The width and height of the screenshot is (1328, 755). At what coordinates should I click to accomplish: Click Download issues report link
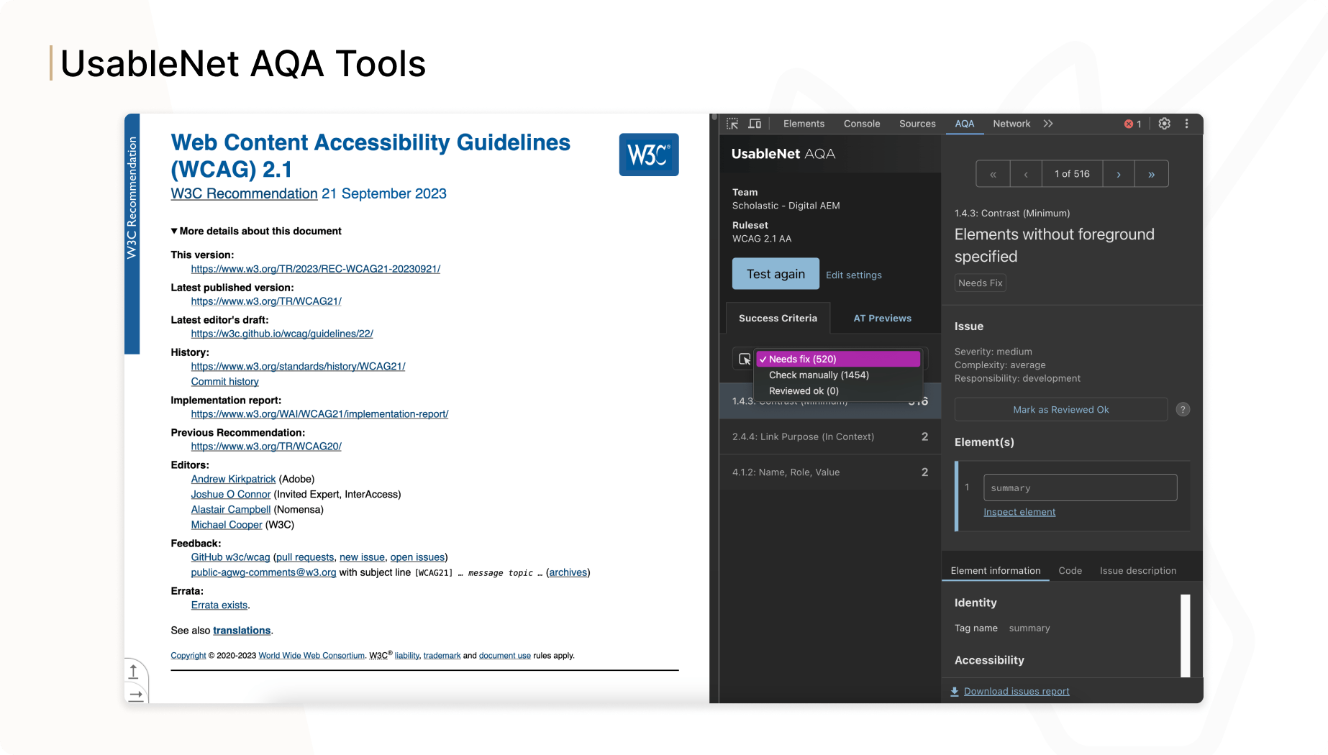click(1017, 692)
